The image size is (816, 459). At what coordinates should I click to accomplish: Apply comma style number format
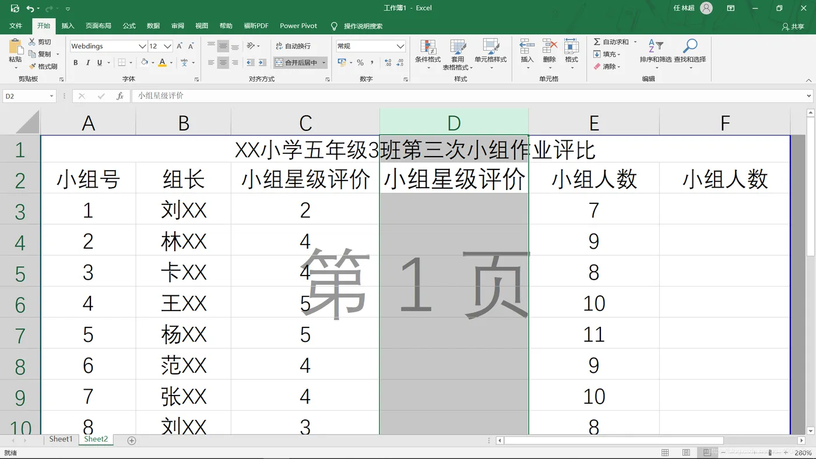(372, 62)
